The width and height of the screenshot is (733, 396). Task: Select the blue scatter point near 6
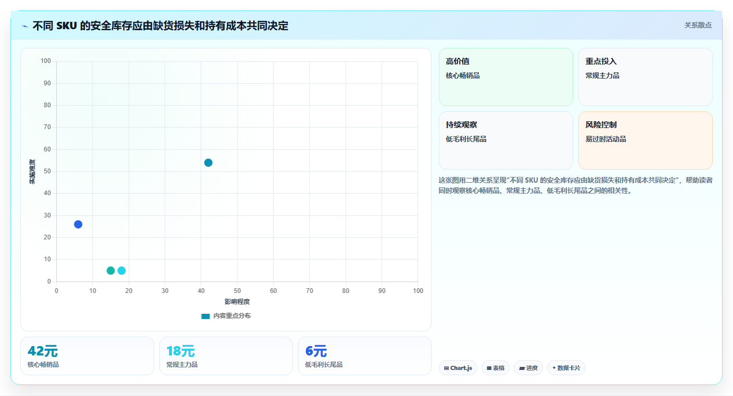(x=78, y=224)
